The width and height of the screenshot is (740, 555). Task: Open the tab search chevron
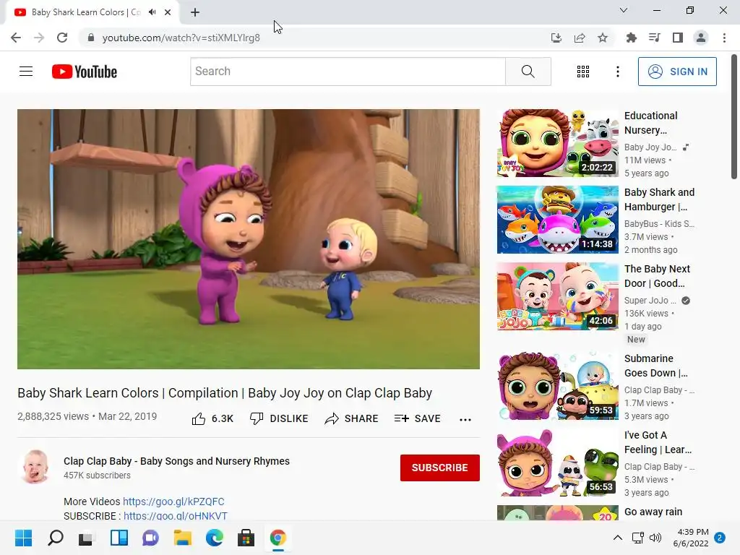point(624,10)
